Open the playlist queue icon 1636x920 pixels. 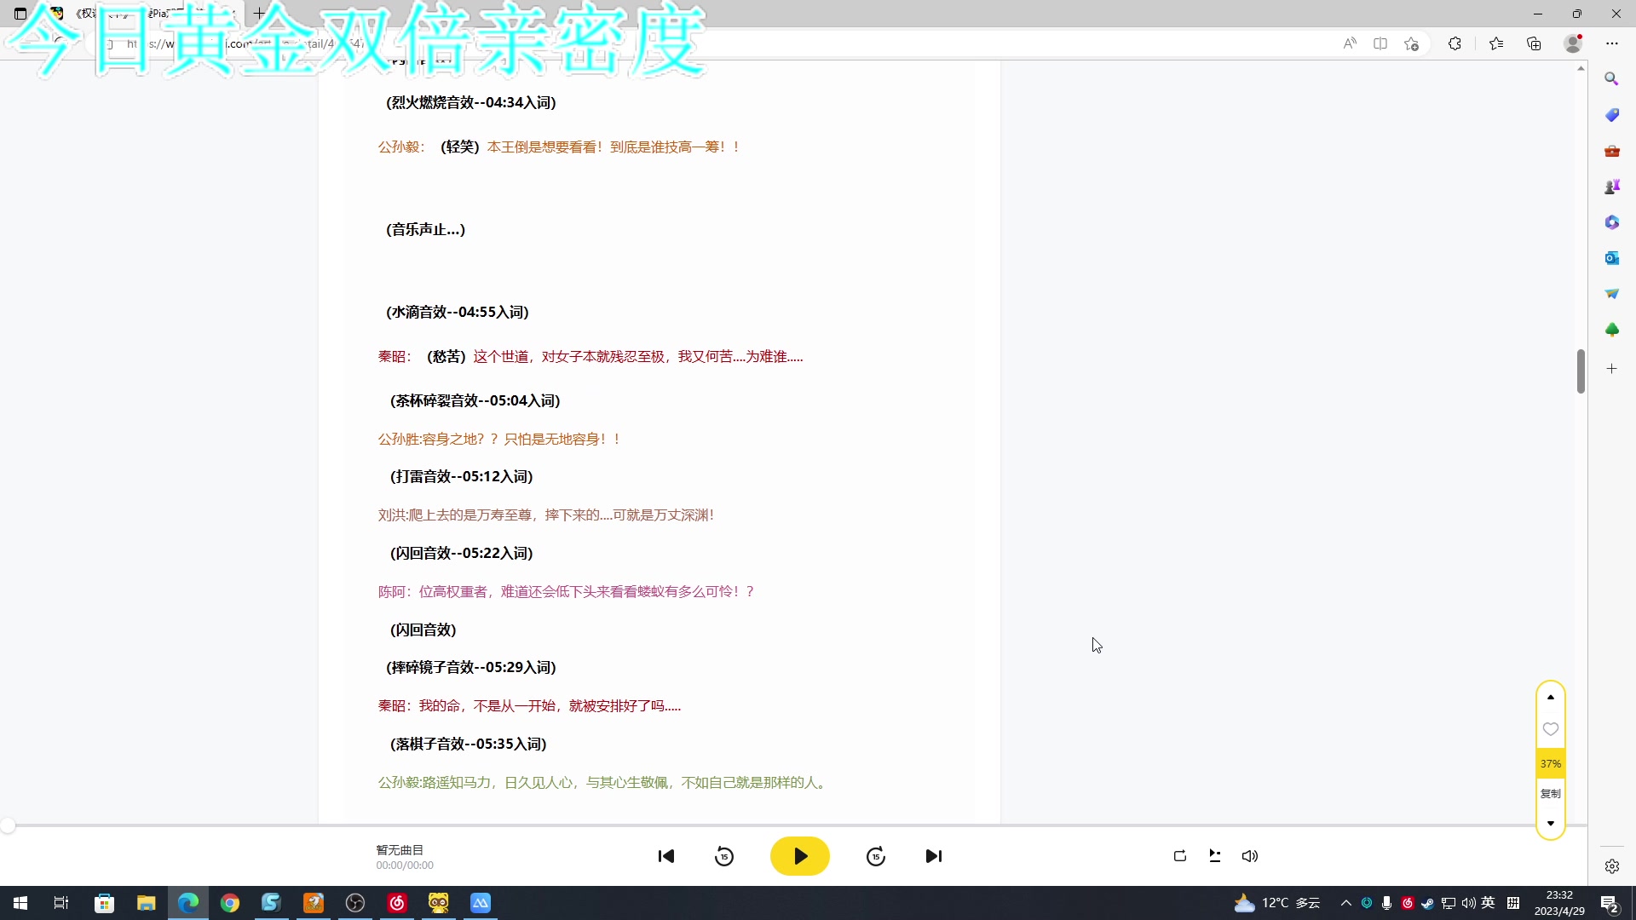pos(1215,856)
